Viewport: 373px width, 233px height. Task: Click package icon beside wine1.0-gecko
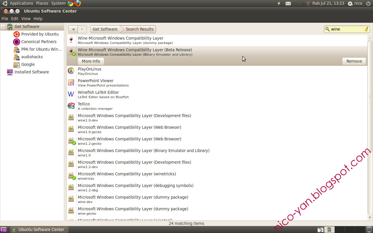click(71, 129)
